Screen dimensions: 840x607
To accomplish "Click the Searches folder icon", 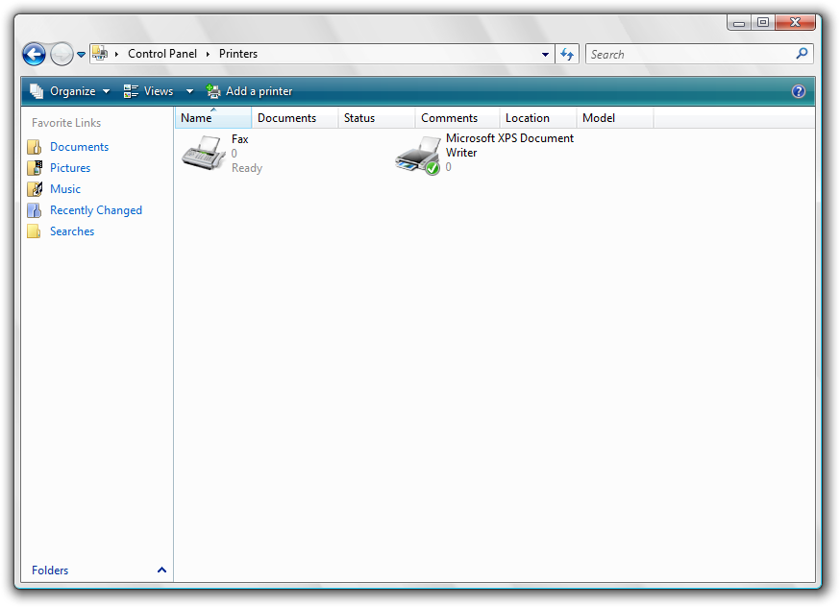I will coord(35,231).
